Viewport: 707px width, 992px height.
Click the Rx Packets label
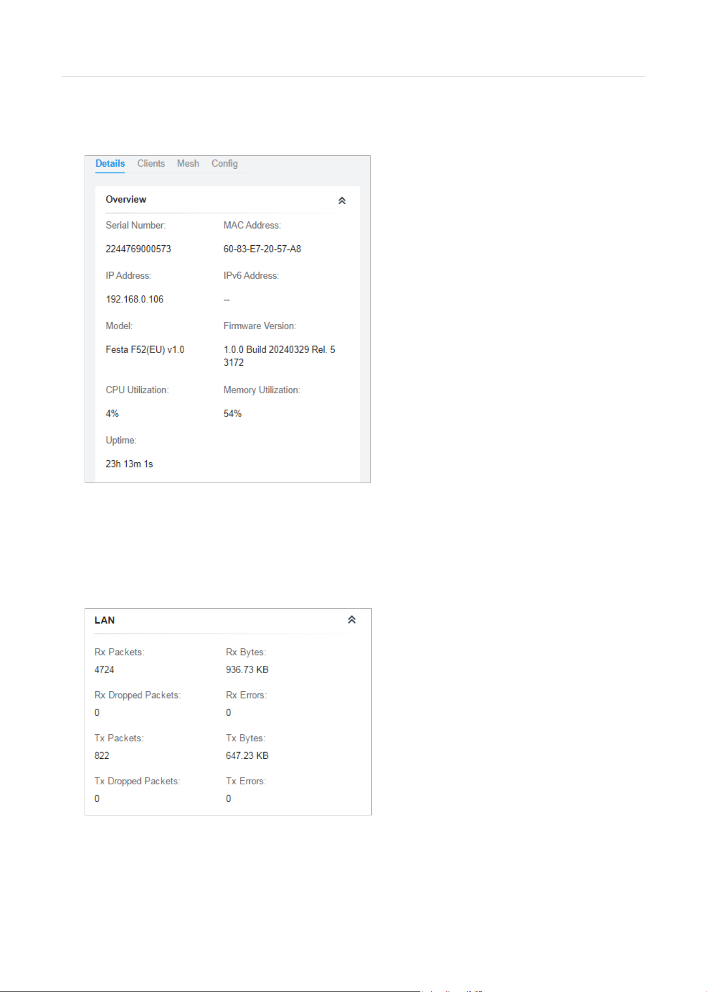click(119, 652)
